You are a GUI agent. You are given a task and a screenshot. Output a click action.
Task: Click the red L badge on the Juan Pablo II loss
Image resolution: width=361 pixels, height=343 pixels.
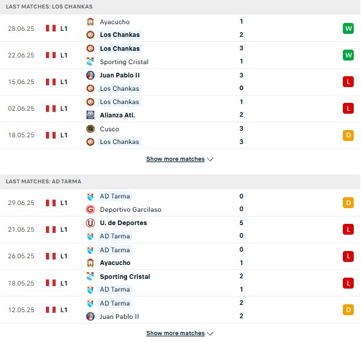point(348,82)
